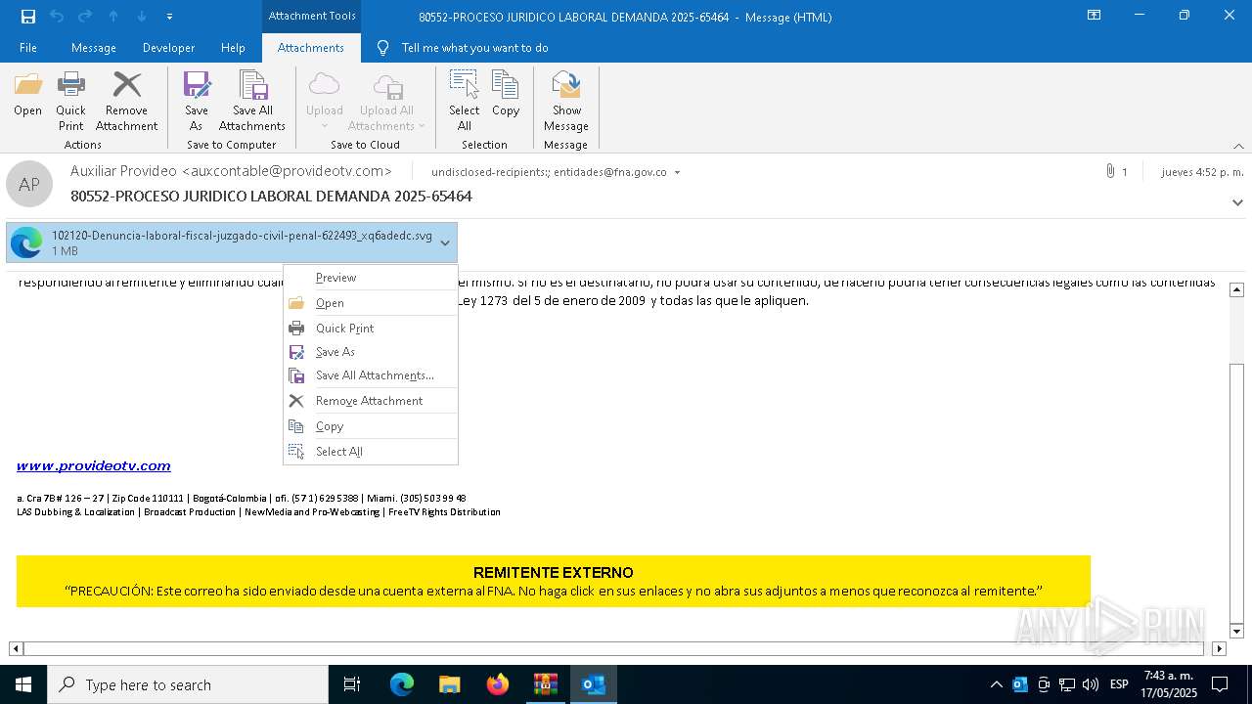Expand the message header chevron

(1237, 202)
